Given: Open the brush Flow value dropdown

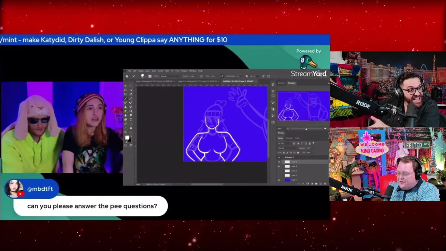Looking at the screenshot, I should (214, 76).
